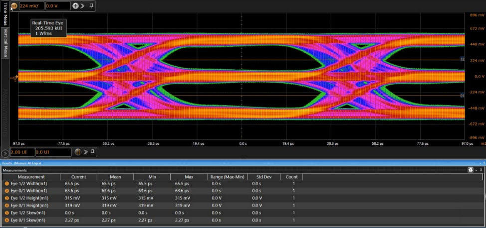Expand vertical scale options double chevron

pos(83,6)
